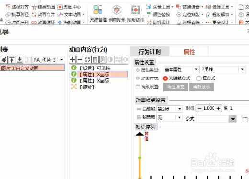Open 经典动画 classic animation
The image size is (249, 179).
pos(43,7)
